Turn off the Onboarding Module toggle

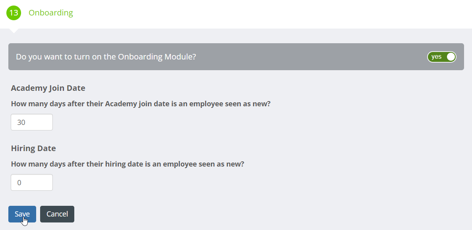[441, 57]
